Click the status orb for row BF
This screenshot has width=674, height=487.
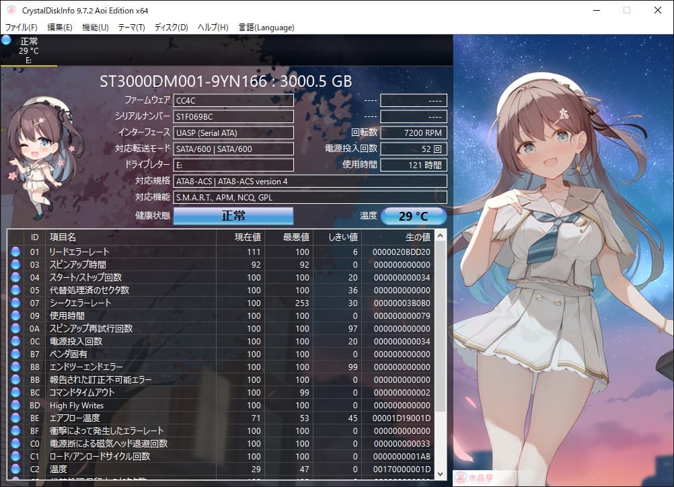click(15, 430)
